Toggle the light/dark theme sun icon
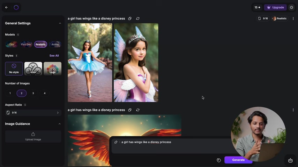 click(x=291, y=7)
